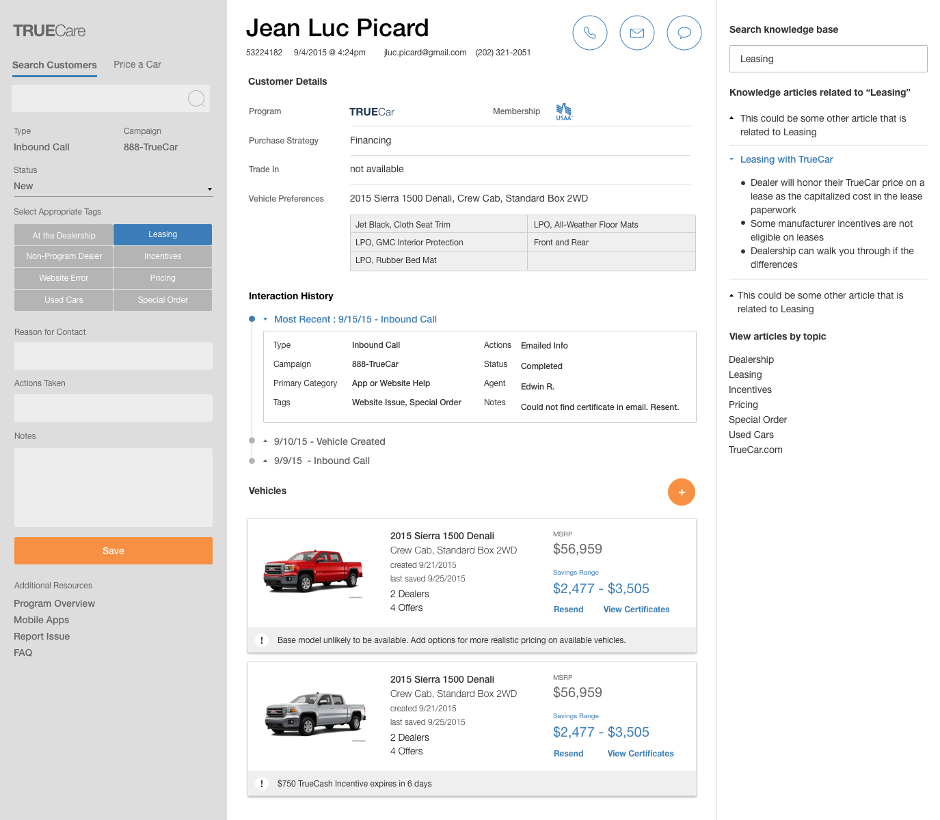Expand the 9/10/15 Vehicle Created entry
The width and height of the screenshot is (940, 820).
point(264,441)
